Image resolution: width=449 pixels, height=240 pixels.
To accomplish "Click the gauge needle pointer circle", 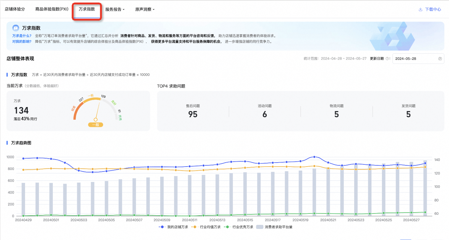I will 95,119.
